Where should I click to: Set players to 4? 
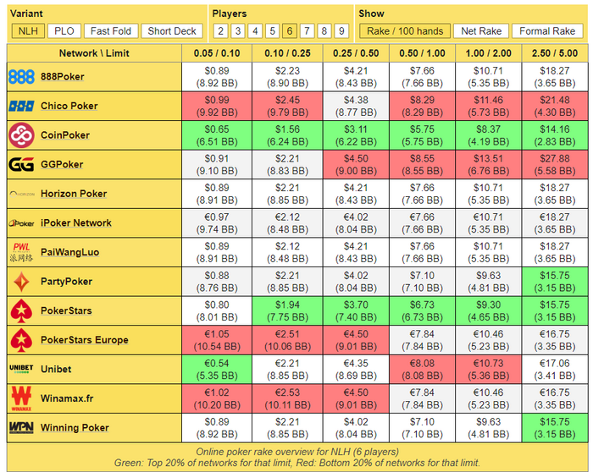click(x=255, y=31)
